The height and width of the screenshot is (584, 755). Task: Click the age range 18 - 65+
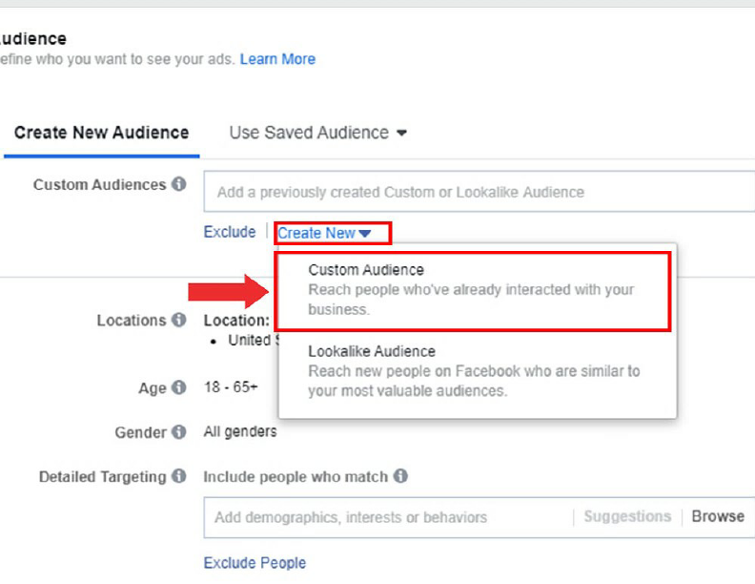231,386
